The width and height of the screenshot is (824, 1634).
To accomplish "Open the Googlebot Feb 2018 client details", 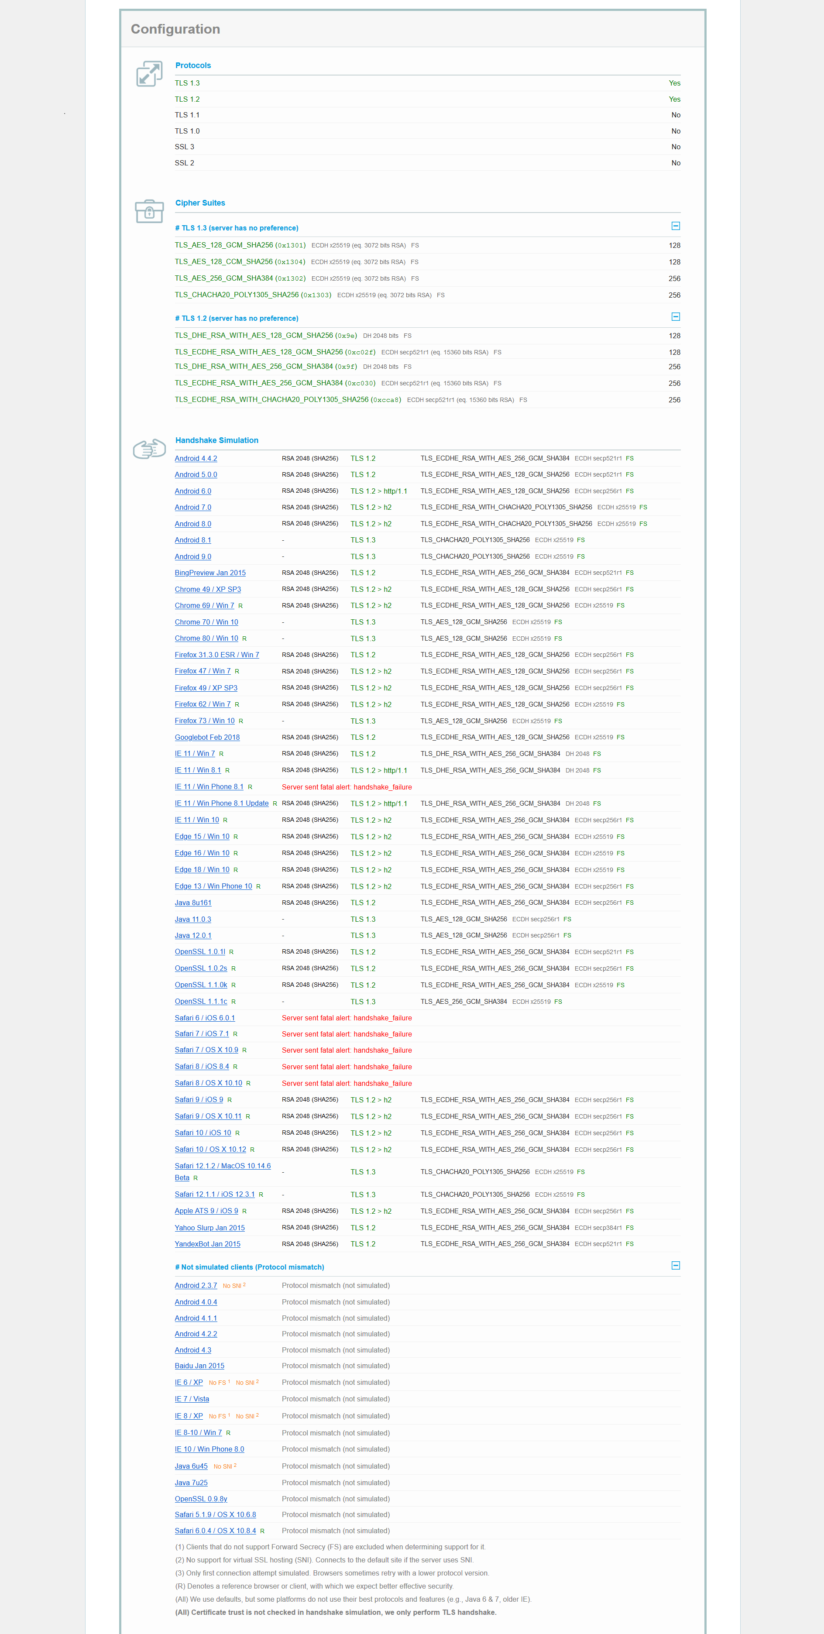I will click(x=207, y=738).
